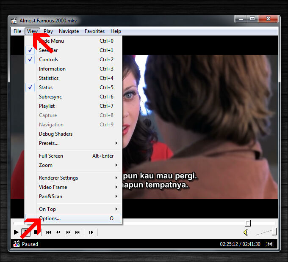Screen dimensions: 288x262
Task: Enable the Information panel (Ctrl+3)
Action: click(x=73, y=69)
